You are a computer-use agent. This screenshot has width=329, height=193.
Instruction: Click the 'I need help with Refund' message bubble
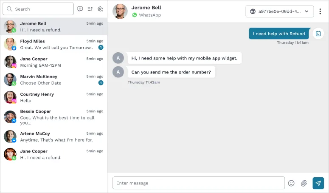[x=279, y=34]
